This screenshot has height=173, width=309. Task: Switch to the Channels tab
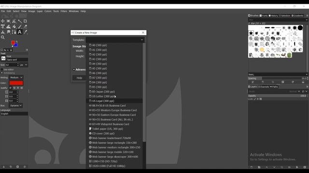pos(263,86)
